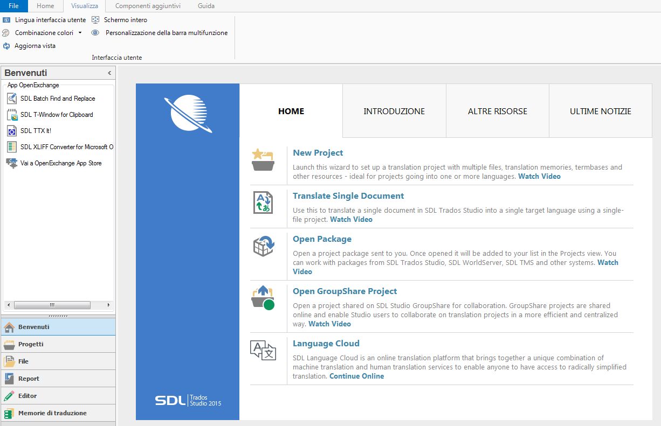Click the Benvenuti house icon

pos(9,327)
